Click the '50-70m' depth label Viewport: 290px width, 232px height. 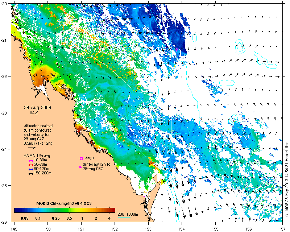pyautogui.click(x=40, y=164)
